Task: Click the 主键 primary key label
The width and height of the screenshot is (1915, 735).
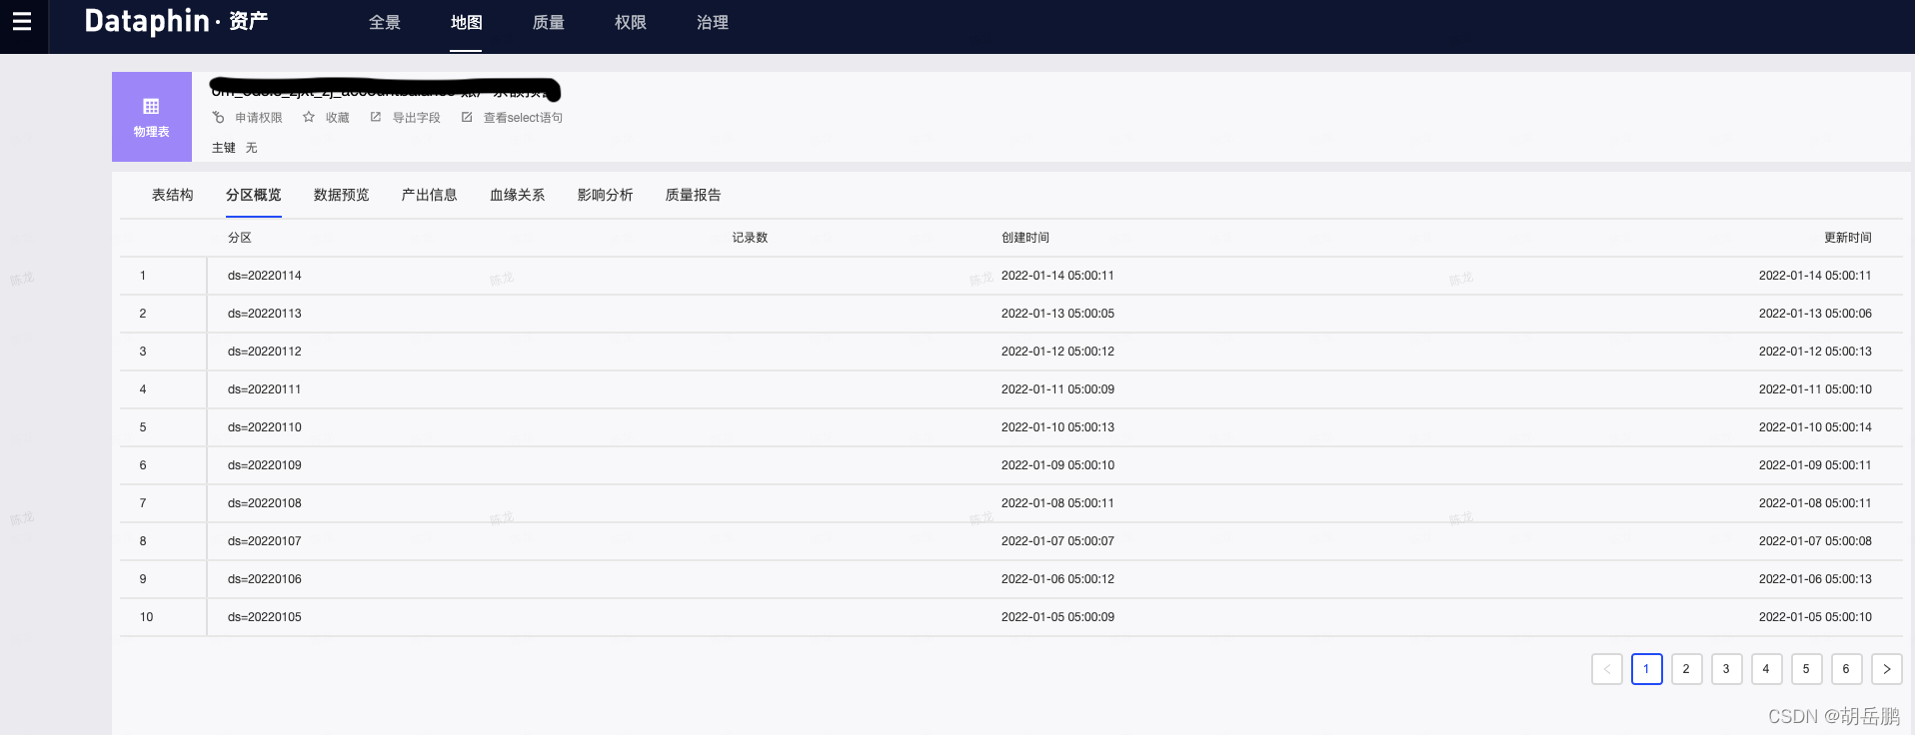Action: tap(224, 148)
